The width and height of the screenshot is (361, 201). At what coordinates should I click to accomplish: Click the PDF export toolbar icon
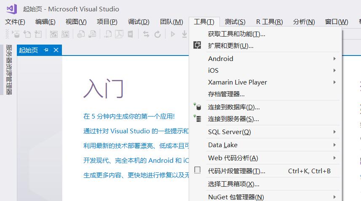(119, 34)
